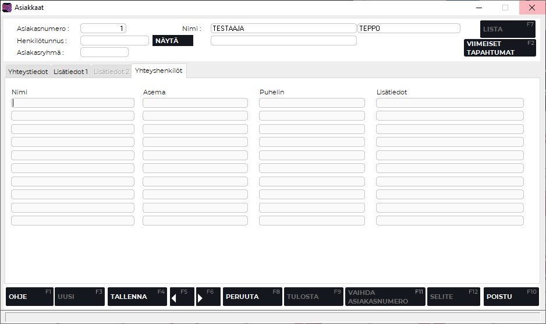The width and height of the screenshot is (546, 324).
Task: Click the first Asema row field
Action: (x=195, y=103)
